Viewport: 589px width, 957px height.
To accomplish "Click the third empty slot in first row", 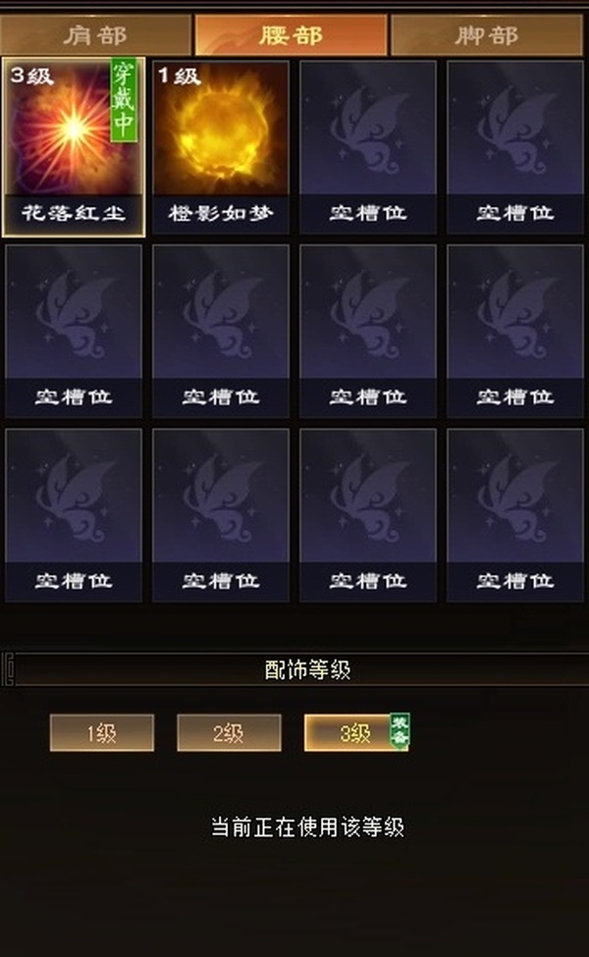I will 368,146.
